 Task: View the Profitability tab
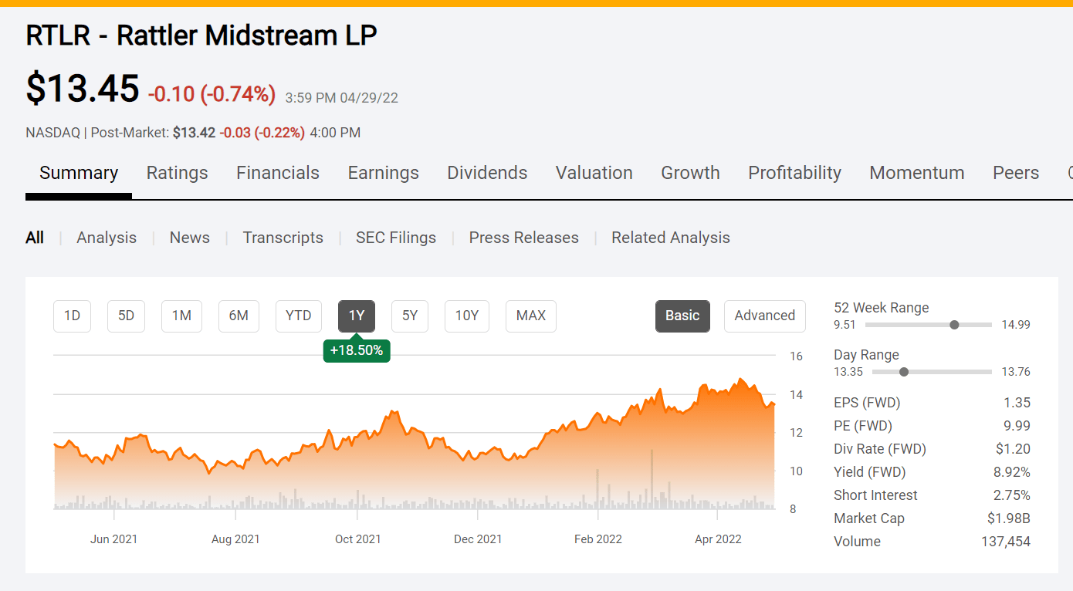795,173
